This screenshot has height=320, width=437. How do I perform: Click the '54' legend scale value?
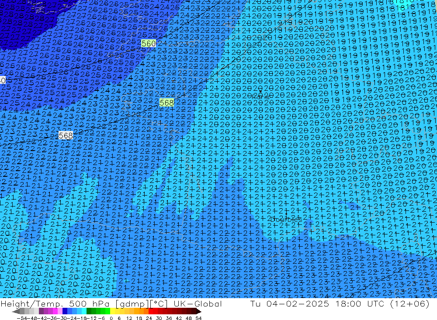click(x=198, y=318)
